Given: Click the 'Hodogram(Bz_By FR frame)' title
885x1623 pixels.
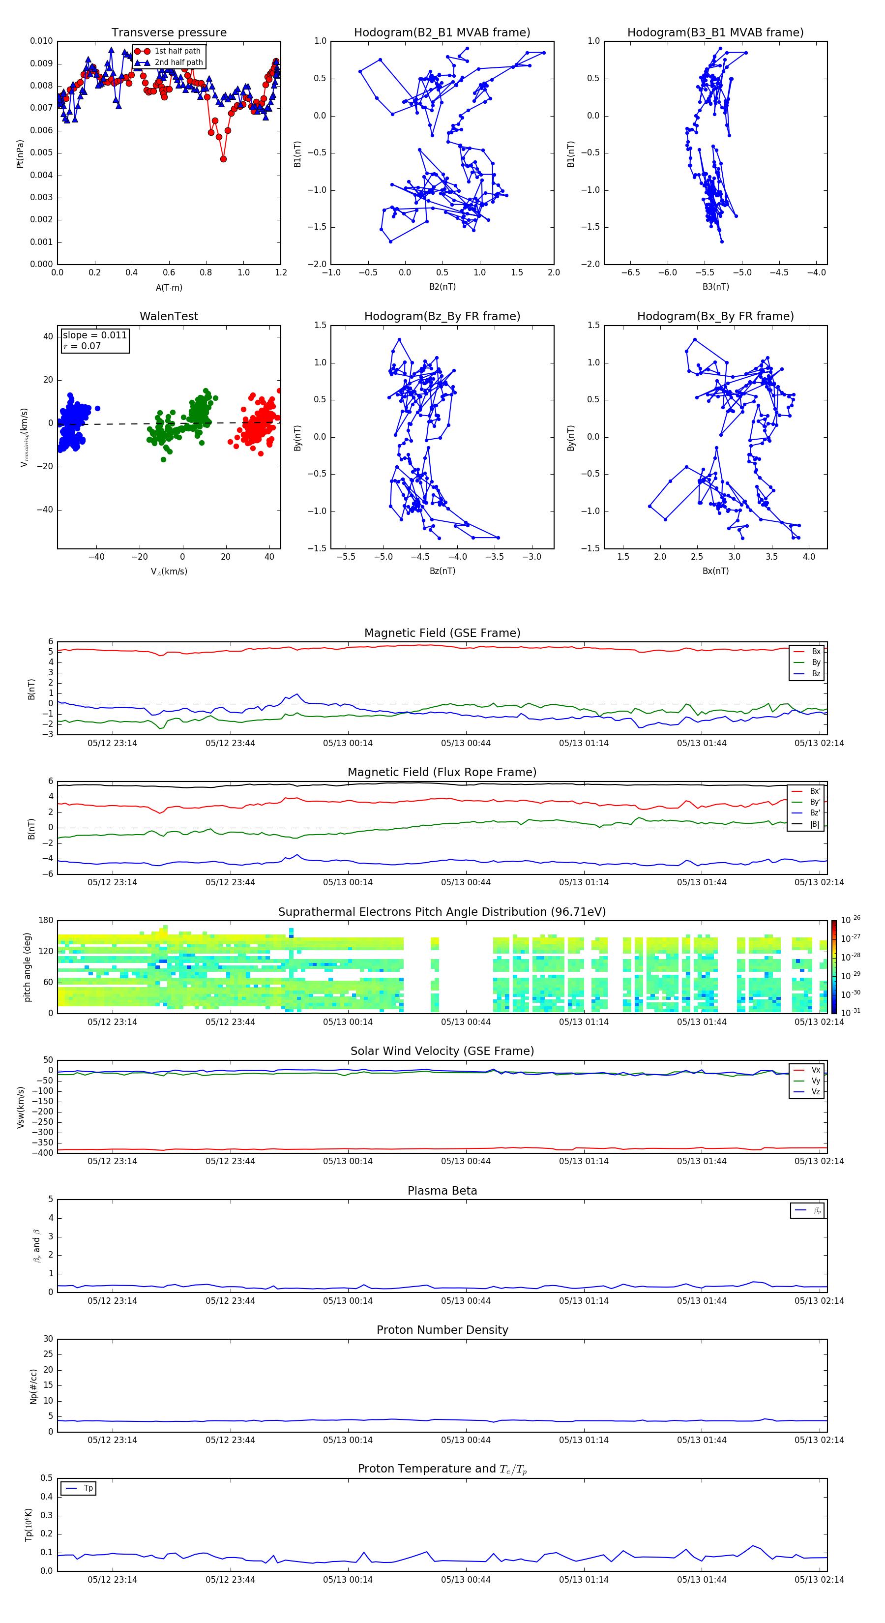Looking at the screenshot, I should [442, 316].
